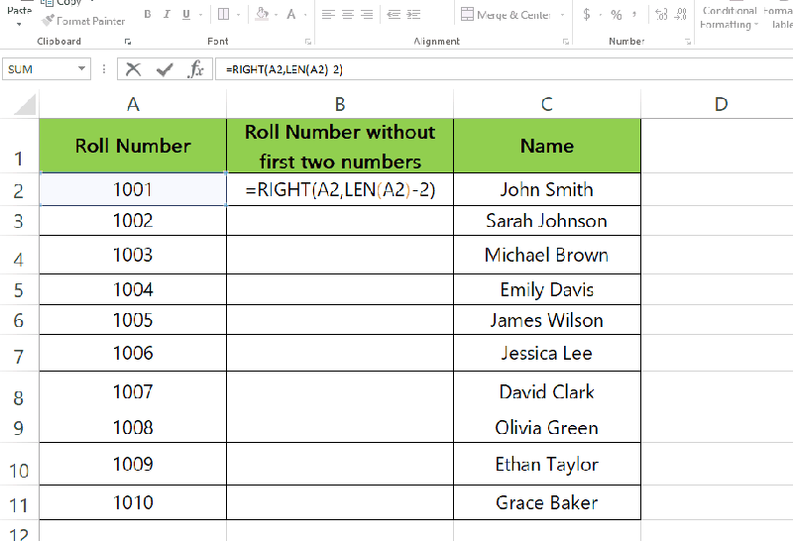Cancel formula entry with X icon
Viewport: 793px width, 541px height.
pyautogui.click(x=134, y=69)
